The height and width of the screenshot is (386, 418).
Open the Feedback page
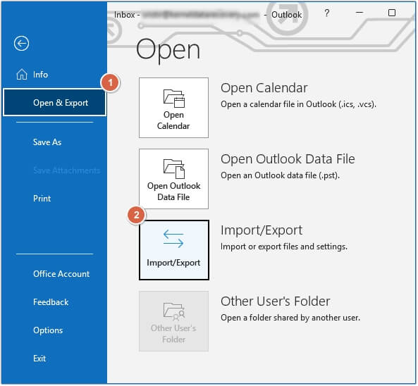coord(51,302)
